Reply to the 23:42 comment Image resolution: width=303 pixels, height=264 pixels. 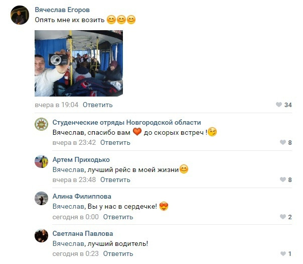[x=115, y=142]
